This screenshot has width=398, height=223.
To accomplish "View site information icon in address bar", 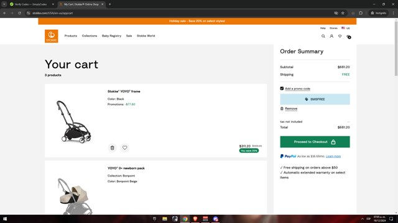I will coord(29,13).
